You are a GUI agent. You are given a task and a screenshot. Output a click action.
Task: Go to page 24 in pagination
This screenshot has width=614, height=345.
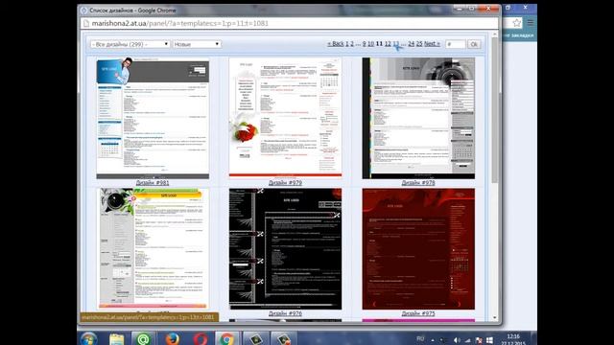click(412, 44)
